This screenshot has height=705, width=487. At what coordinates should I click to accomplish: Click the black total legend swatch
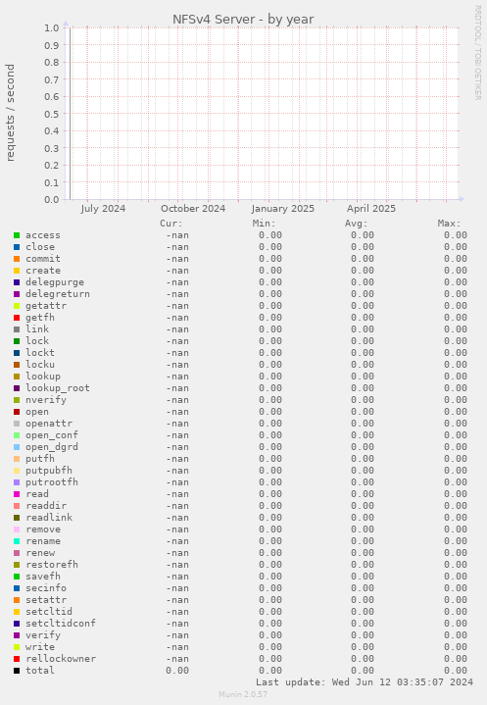point(17,671)
